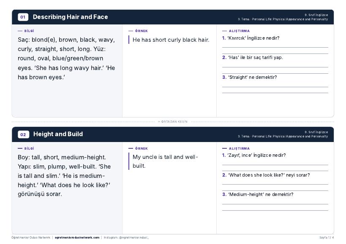Click answer line under 'What does she look like?'
This screenshot has width=346, height=244.
tap(275, 185)
